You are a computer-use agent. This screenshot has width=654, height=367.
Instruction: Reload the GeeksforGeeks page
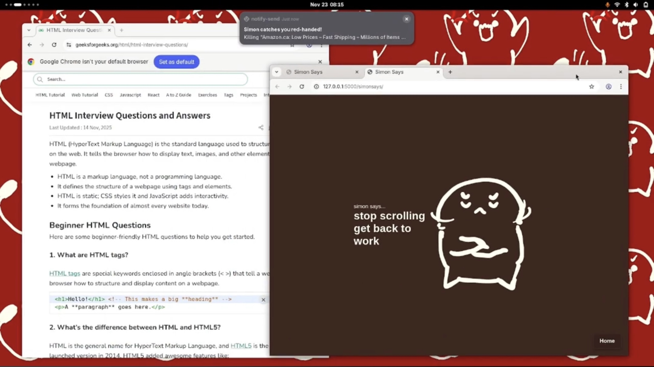pyautogui.click(x=54, y=45)
